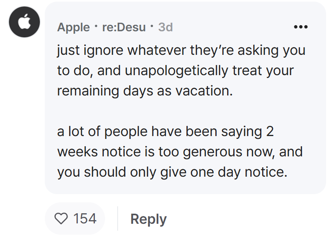Open the re:Desu user profile

124,27
